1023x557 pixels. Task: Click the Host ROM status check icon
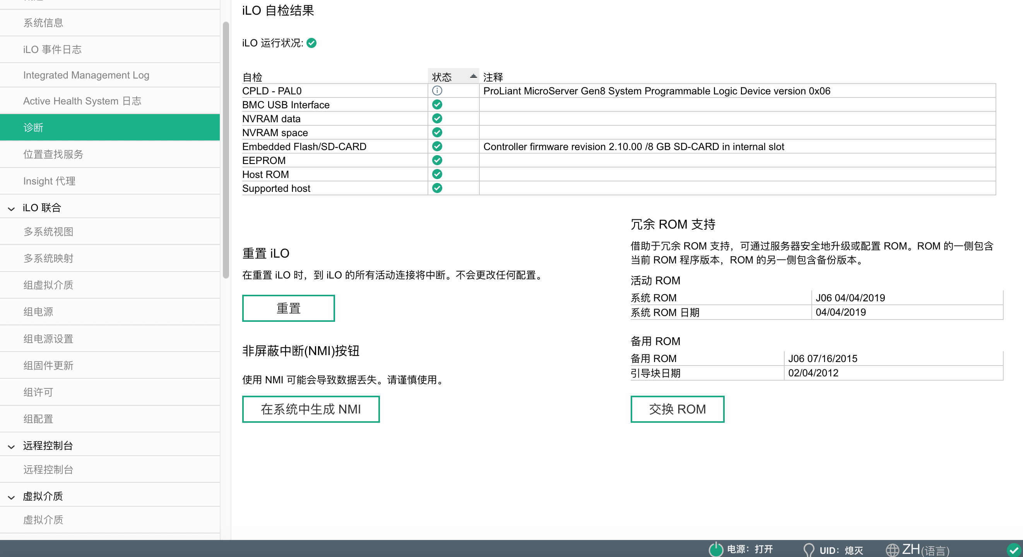point(437,174)
